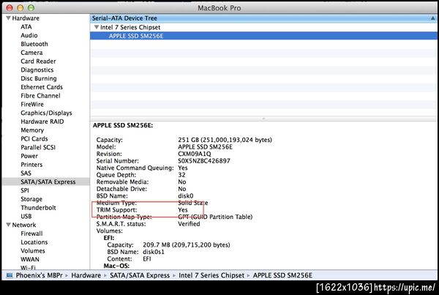Click the EFI volume heading
This screenshot has height=295, width=439.
tap(109, 238)
